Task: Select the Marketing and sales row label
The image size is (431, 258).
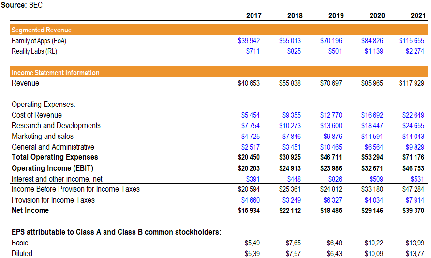Action: [x=43, y=137]
